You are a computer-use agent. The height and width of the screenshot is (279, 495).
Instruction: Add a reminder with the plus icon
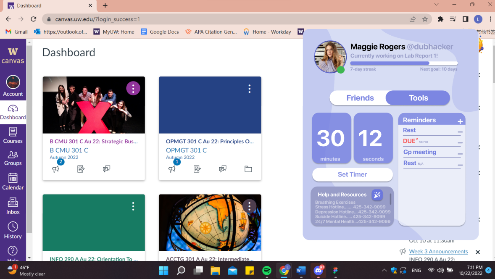pos(460,121)
